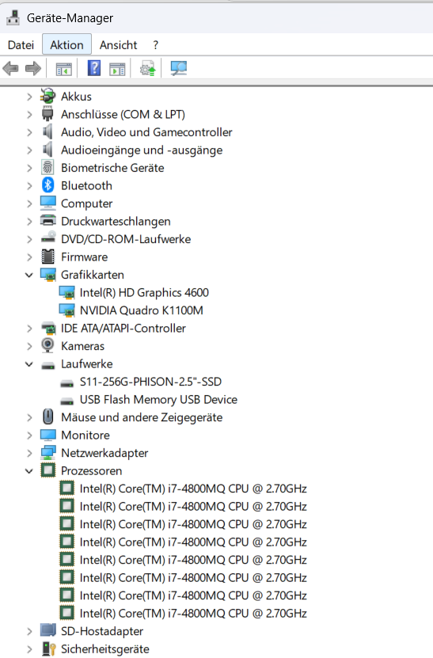Expand the Bluetooth category
Screen dimensions: 433x658
29,186
